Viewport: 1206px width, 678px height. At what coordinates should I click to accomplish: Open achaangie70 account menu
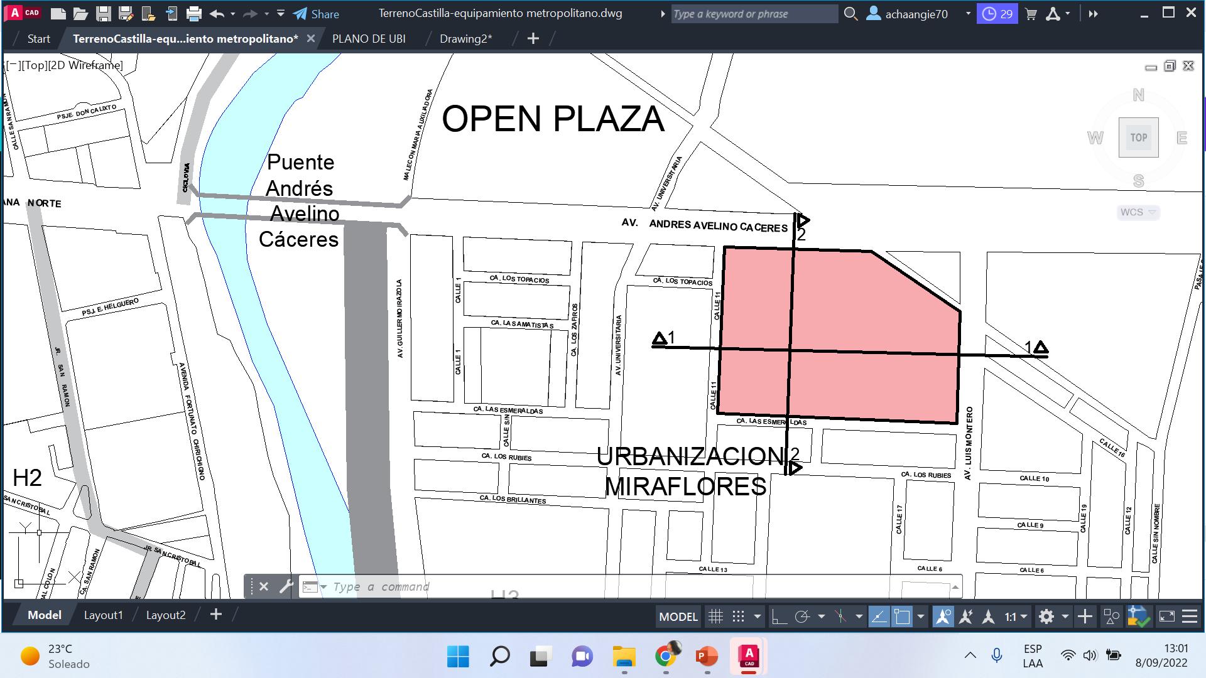tap(918, 14)
